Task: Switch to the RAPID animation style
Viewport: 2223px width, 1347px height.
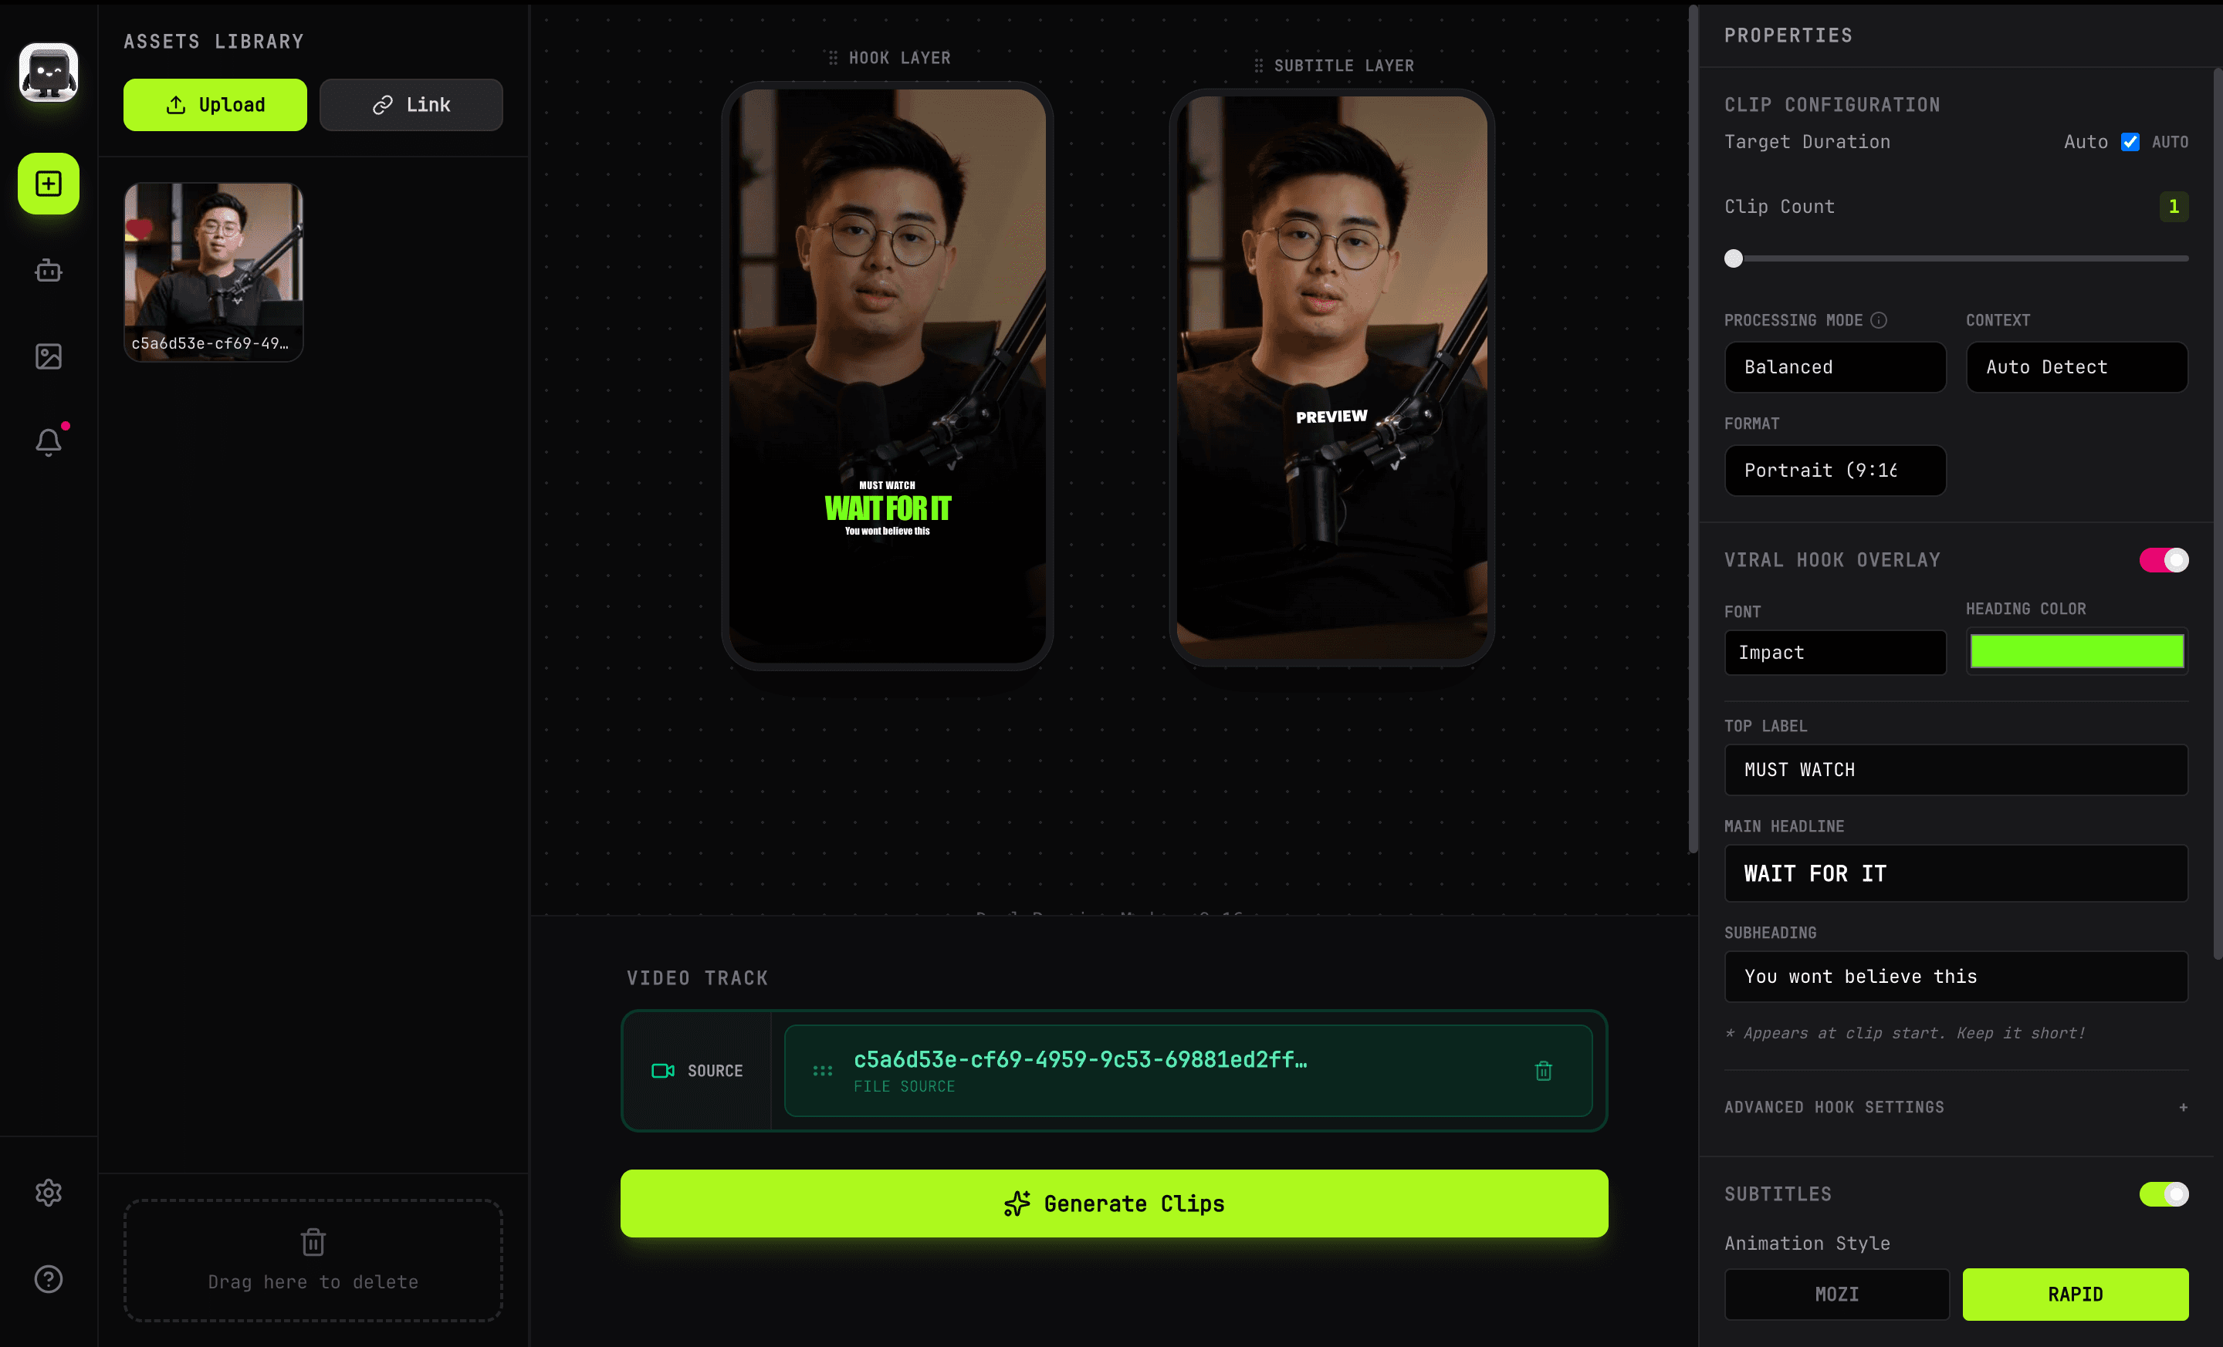Action: click(x=2074, y=1294)
